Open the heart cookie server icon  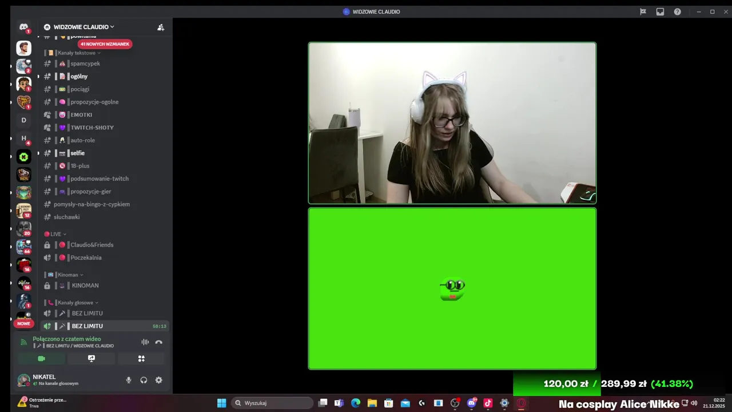point(23,102)
